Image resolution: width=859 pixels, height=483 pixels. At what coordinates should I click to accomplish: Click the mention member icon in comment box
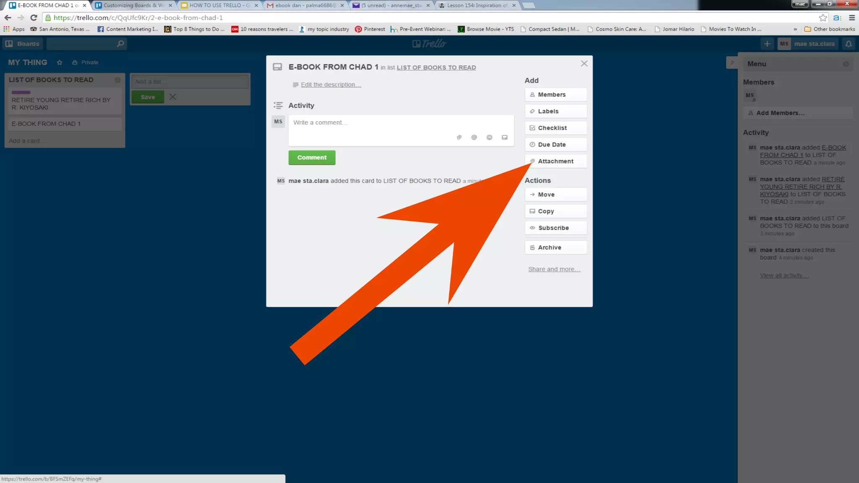coord(474,138)
